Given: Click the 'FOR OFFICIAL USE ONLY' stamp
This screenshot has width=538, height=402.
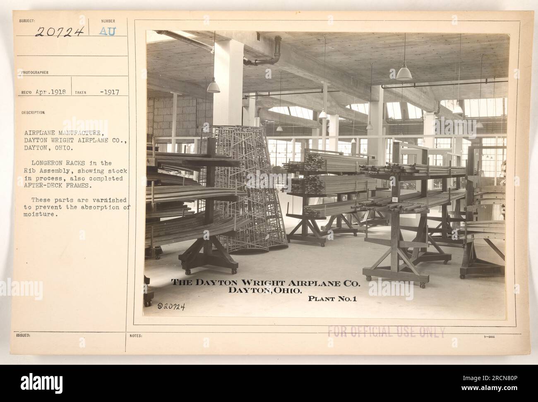Looking at the screenshot, I should pos(387,332).
